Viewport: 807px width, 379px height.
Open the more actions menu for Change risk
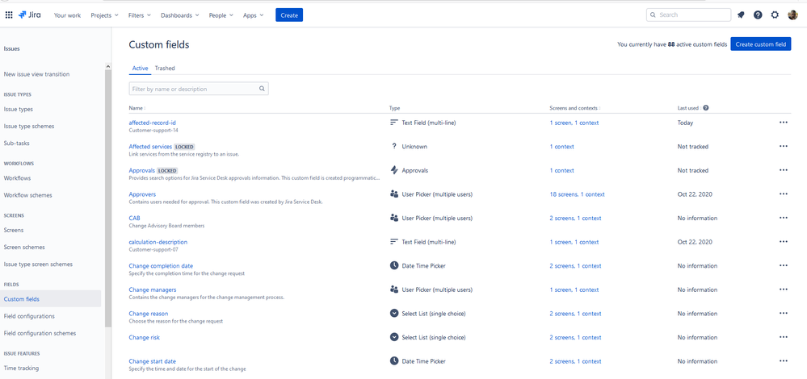tap(784, 337)
